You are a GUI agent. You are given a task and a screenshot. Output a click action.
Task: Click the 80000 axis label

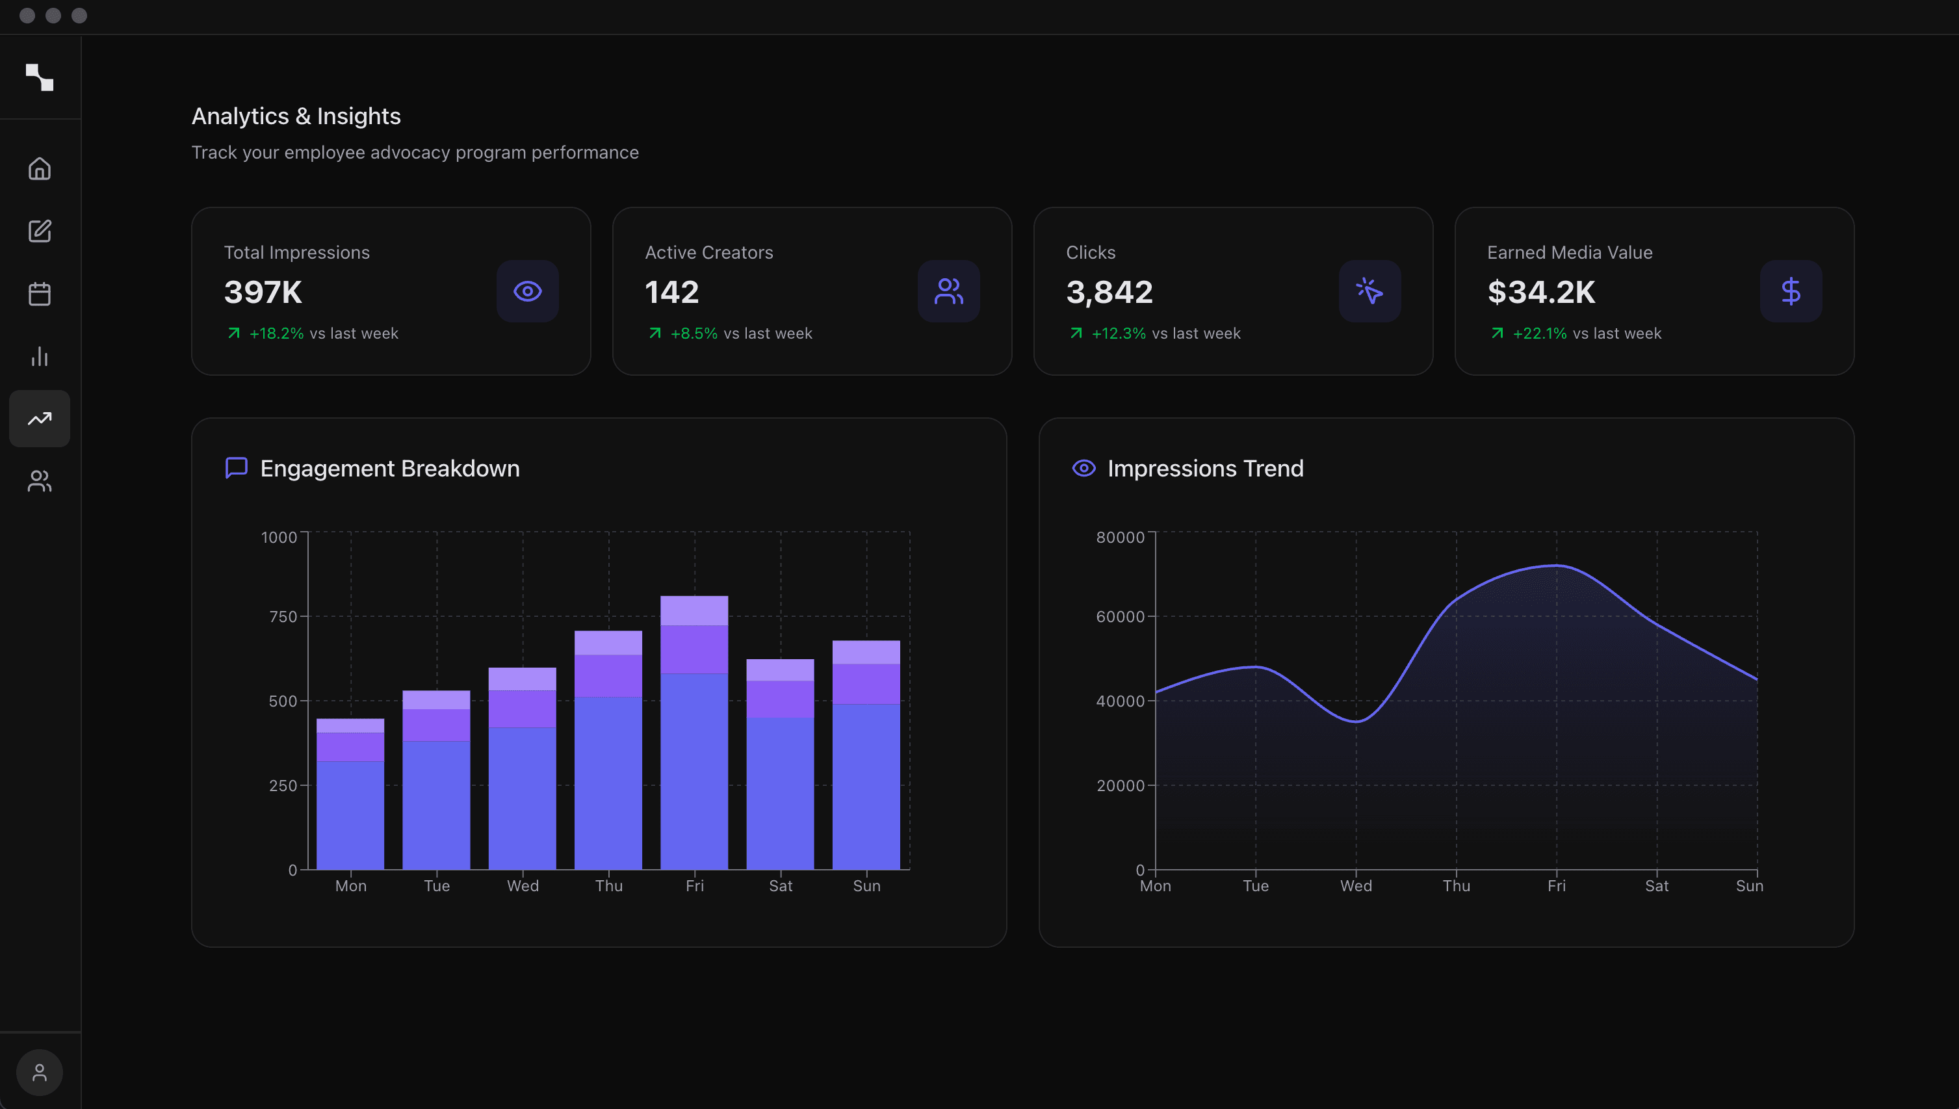[1120, 537]
